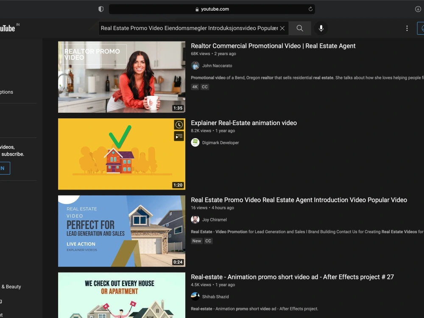Open Digimark Developer channel avatar
Image resolution: width=424 pixels, height=318 pixels.
(x=195, y=142)
